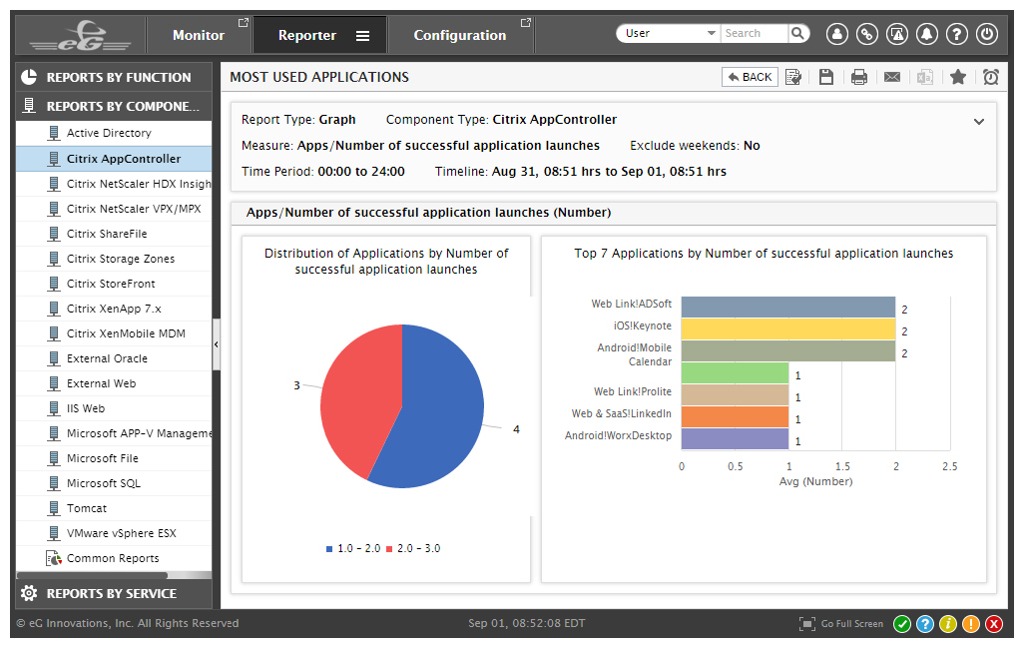Click the blue 1.0 - 2.0 legend swatch
The image size is (1024, 648).
point(329,549)
